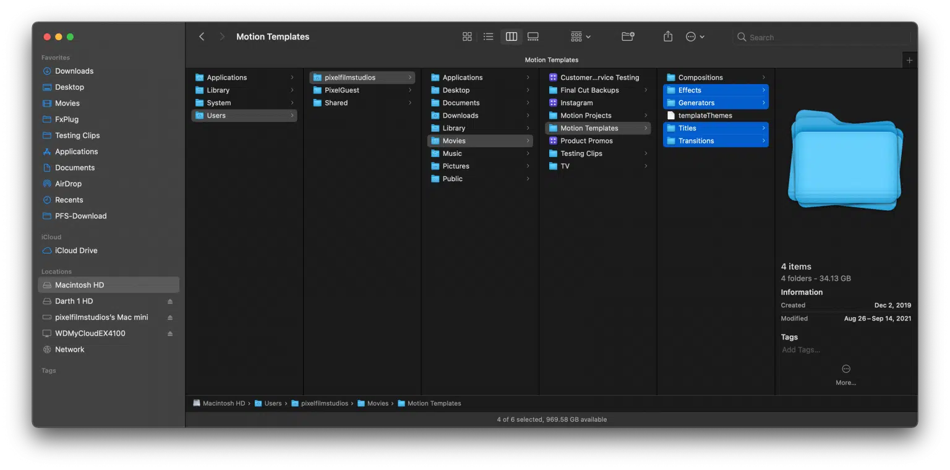Click Movies in the path bar
Screen dimensions: 950x470
tap(373, 403)
